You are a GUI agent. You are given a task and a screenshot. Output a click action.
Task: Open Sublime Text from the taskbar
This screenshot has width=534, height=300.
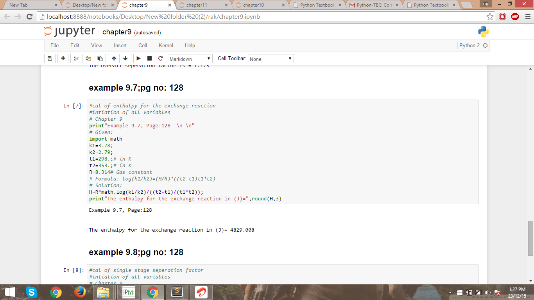[177, 292]
